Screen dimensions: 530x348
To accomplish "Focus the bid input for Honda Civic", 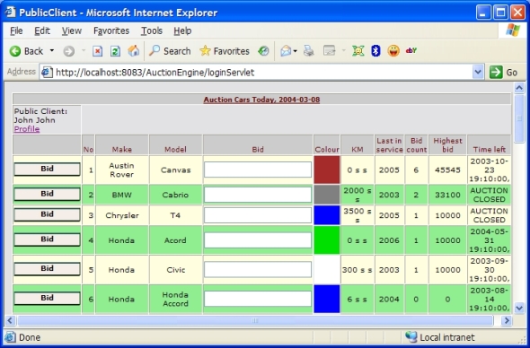I will pyautogui.click(x=258, y=269).
